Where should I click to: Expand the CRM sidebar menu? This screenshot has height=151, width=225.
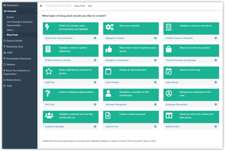9,53
